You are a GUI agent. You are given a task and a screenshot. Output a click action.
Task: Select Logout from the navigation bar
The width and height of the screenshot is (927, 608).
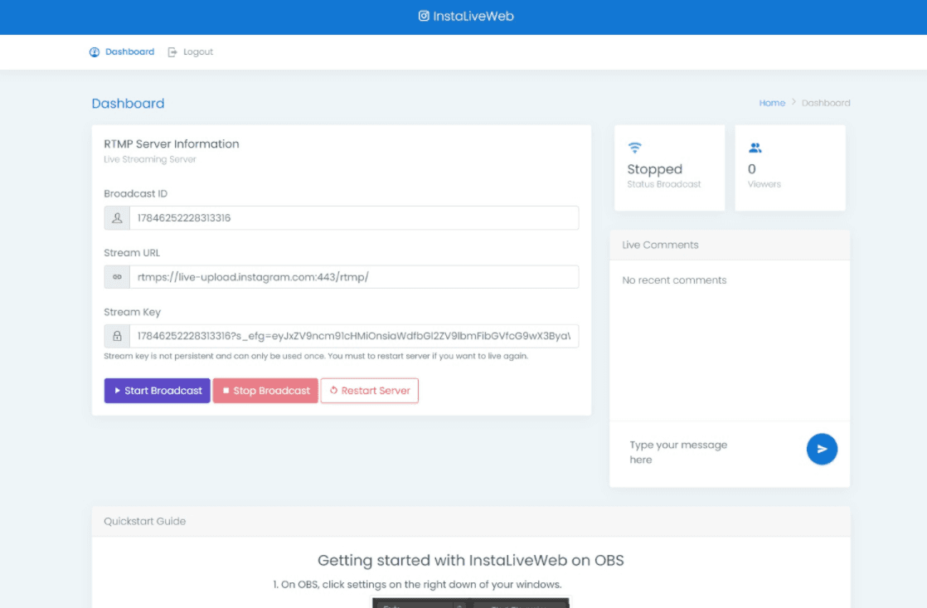197,51
